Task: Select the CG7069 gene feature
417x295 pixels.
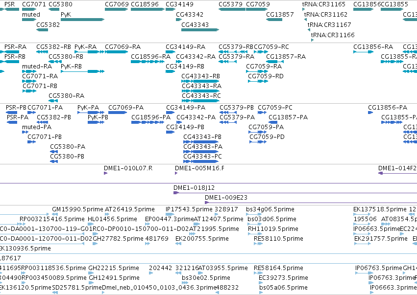Action: coord(117,9)
